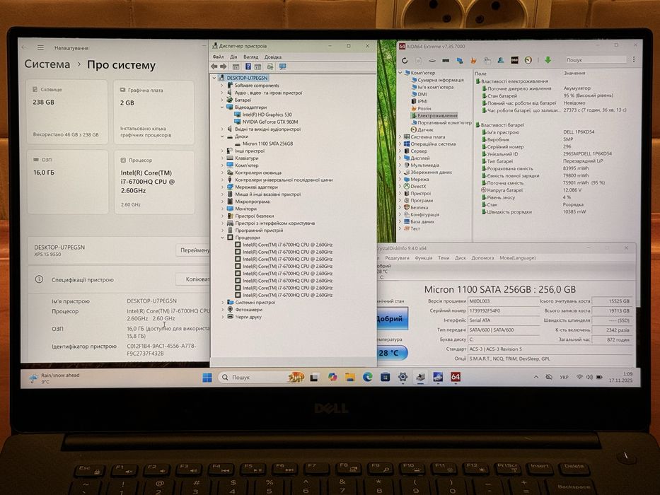Launch the AIDA64 stability test flame icon
Screen dimensions: 660x495
click(473, 60)
